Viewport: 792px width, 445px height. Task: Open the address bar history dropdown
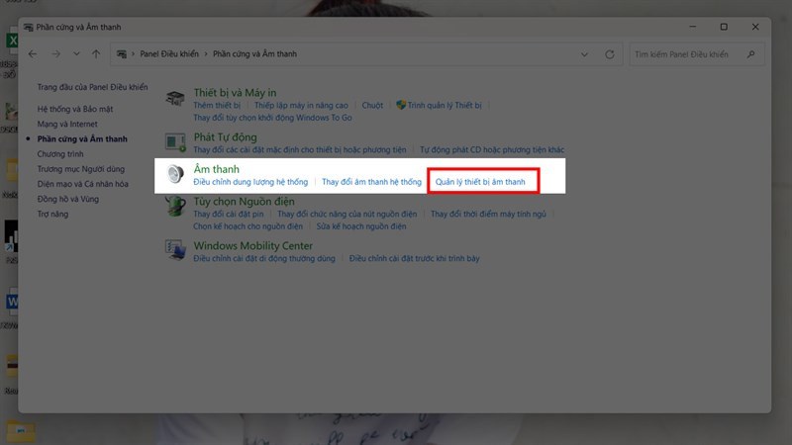pos(586,53)
